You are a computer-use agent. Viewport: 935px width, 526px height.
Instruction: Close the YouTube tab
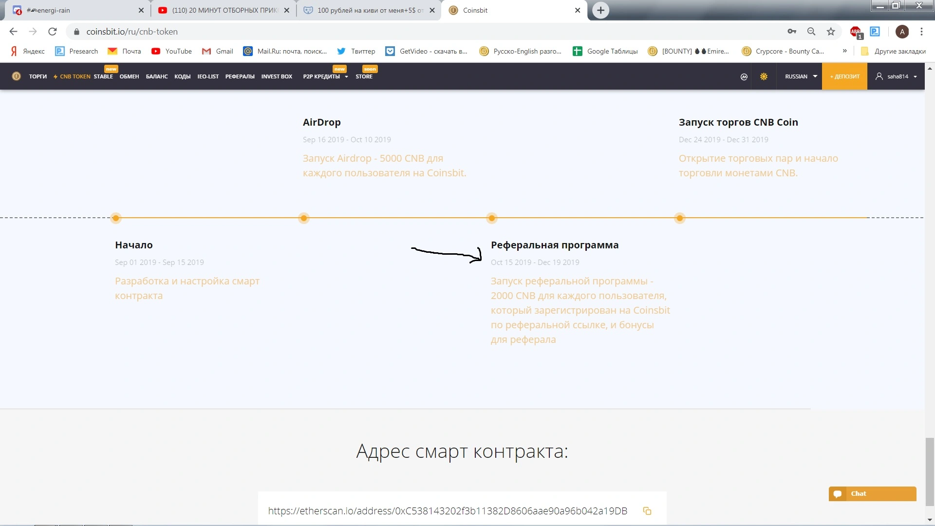[287, 10]
